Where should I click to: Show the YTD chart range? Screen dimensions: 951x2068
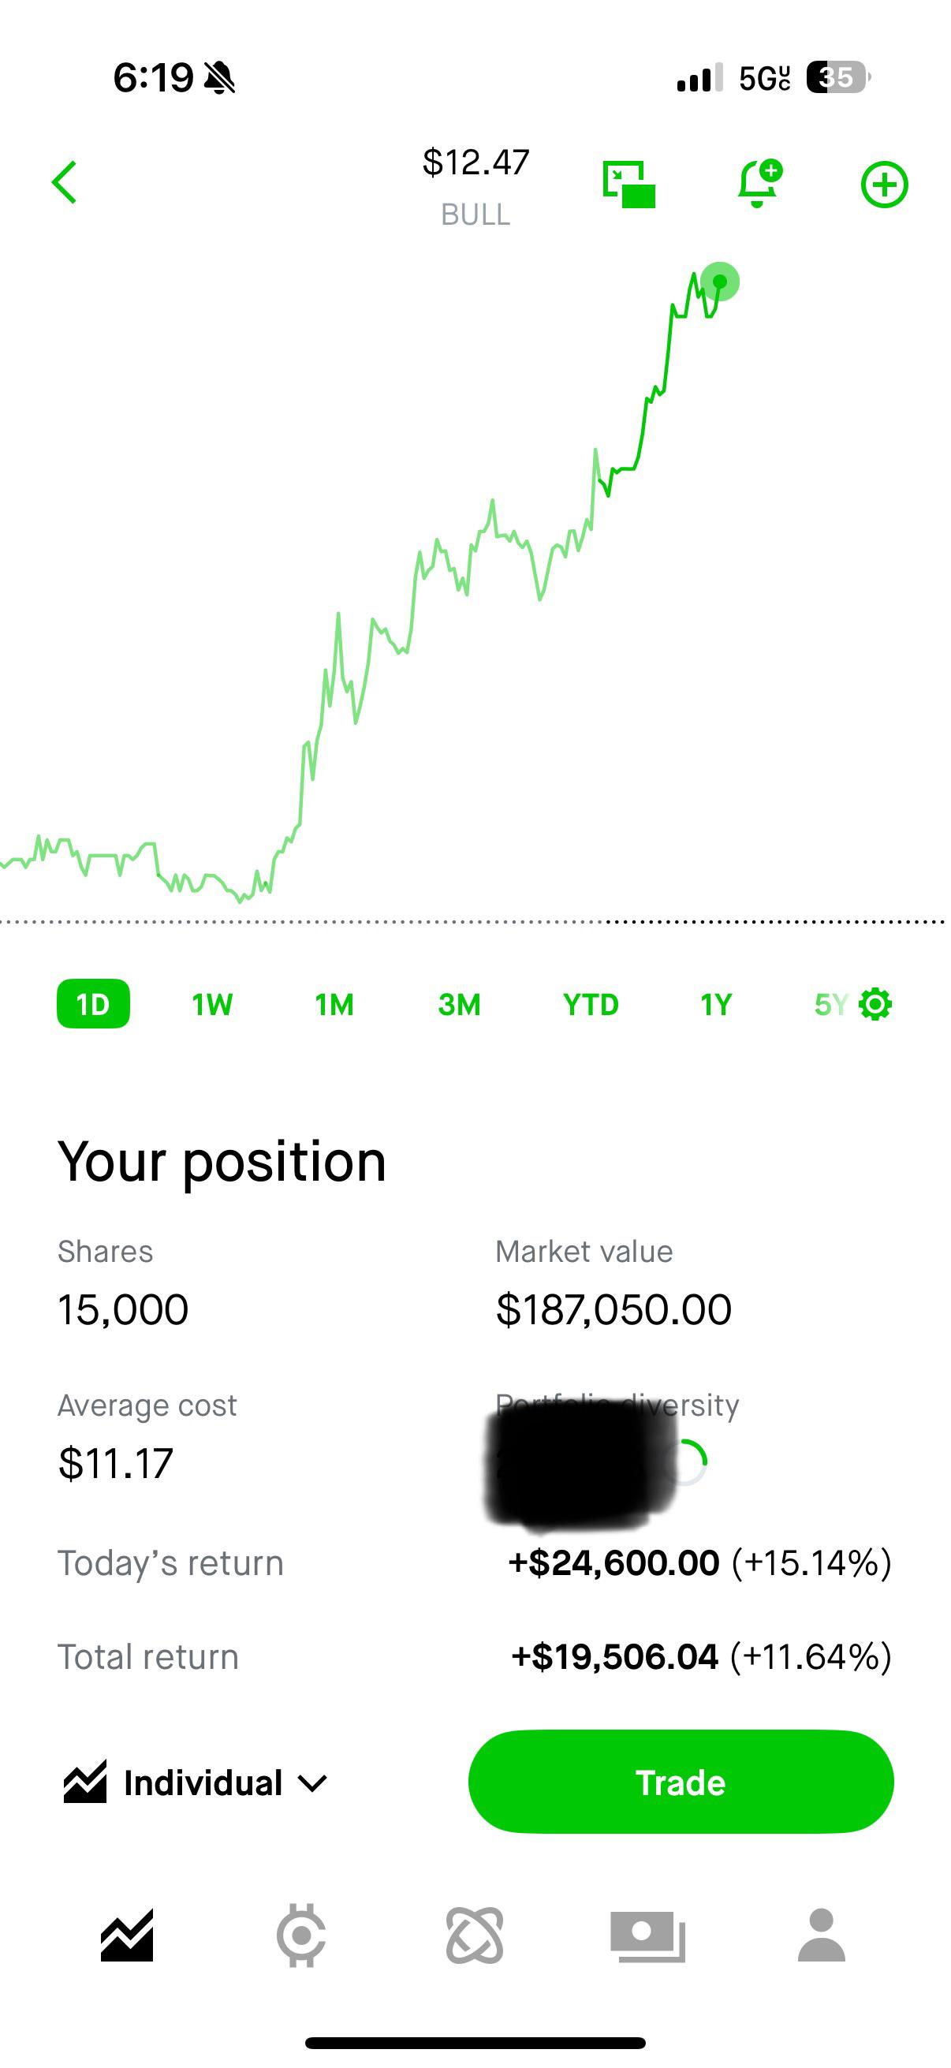pyautogui.click(x=591, y=1004)
